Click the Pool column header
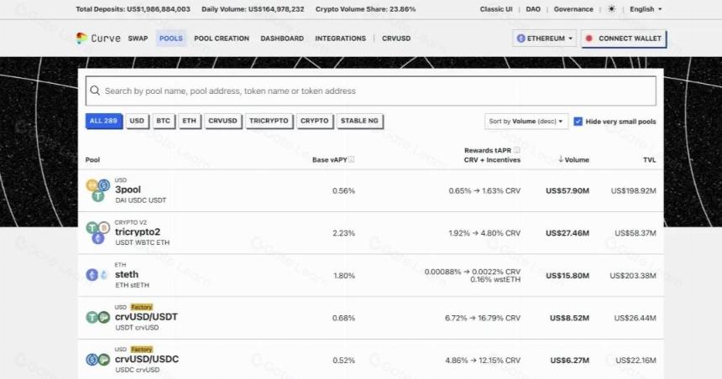Viewport: 722px width, 379px height. pyautogui.click(x=92, y=159)
